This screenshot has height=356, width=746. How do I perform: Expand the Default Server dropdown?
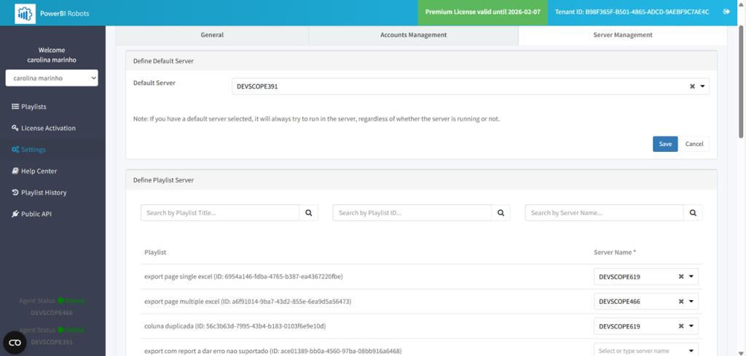703,86
